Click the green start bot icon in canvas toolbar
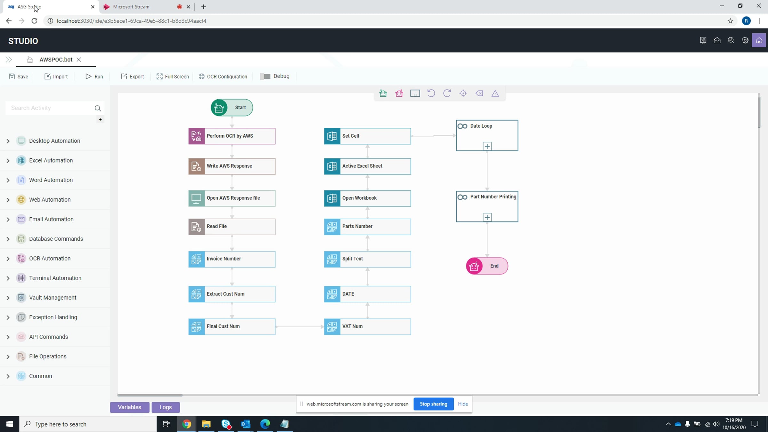 383,93
